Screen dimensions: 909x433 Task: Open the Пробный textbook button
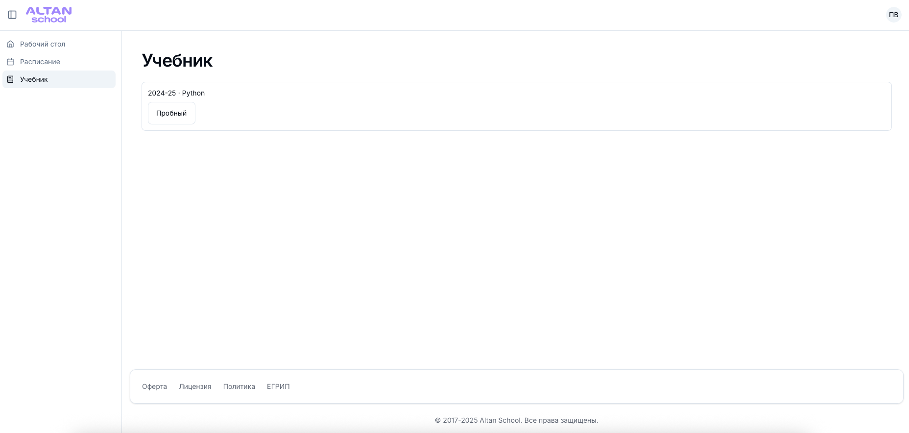pyautogui.click(x=171, y=113)
